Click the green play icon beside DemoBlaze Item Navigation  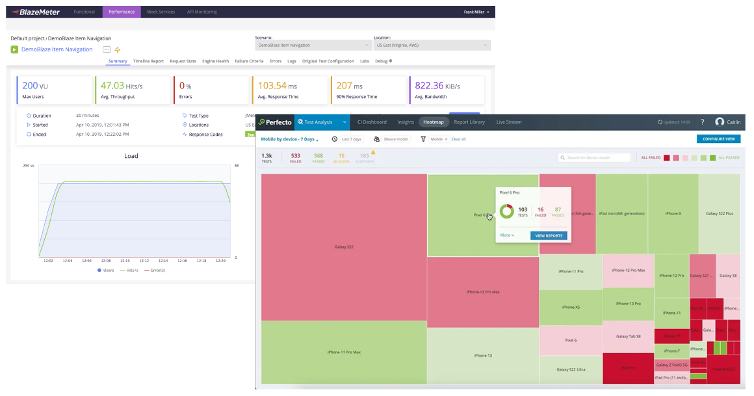(x=14, y=49)
